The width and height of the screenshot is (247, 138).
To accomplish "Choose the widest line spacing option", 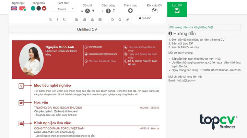I will tap(114, 11).
